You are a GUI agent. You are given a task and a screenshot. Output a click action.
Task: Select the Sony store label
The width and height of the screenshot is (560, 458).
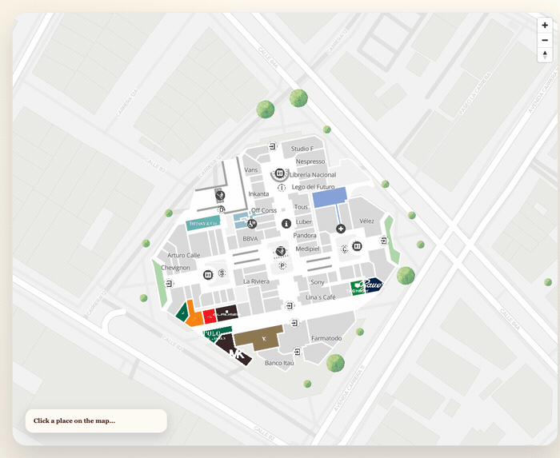(x=317, y=282)
